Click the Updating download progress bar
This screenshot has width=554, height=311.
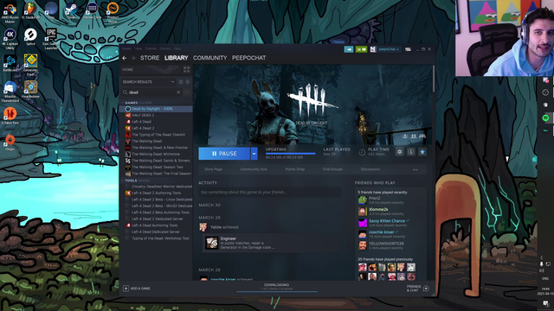[291, 154]
